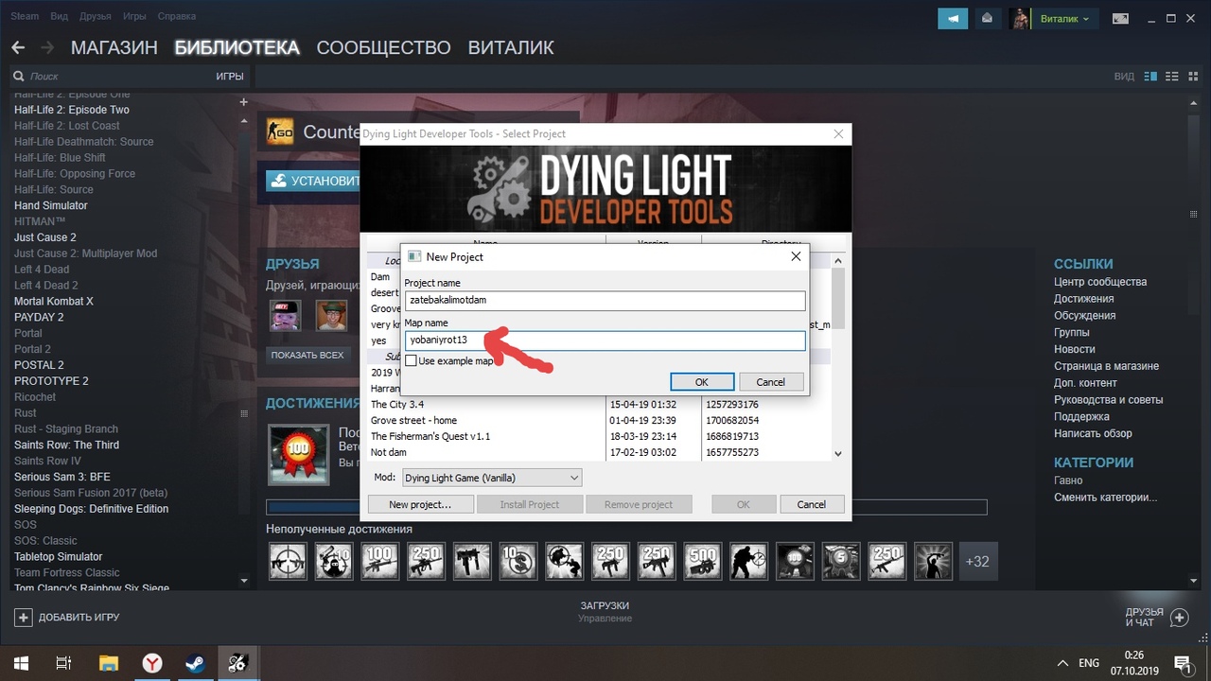
Task: Select the 500 submachine gun achievement icon
Action: pos(702,561)
